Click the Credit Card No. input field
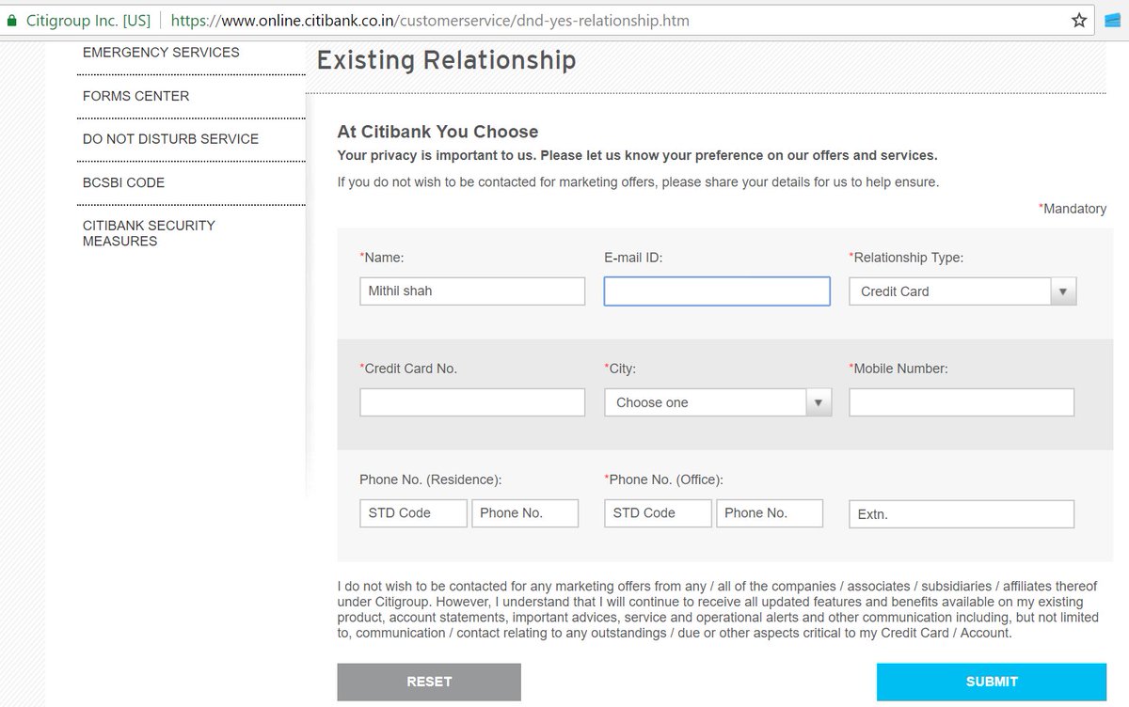The height and width of the screenshot is (707, 1129). click(x=472, y=402)
